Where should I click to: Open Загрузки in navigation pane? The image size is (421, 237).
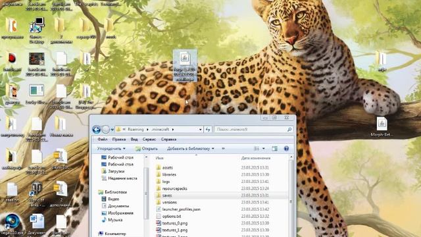[x=116, y=171]
